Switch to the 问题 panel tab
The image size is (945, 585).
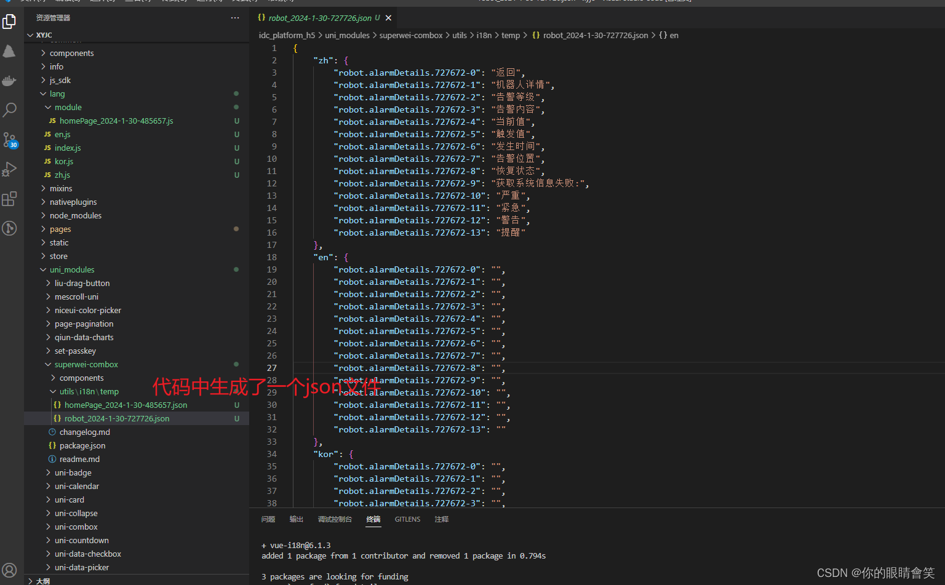(x=268, y=519)
